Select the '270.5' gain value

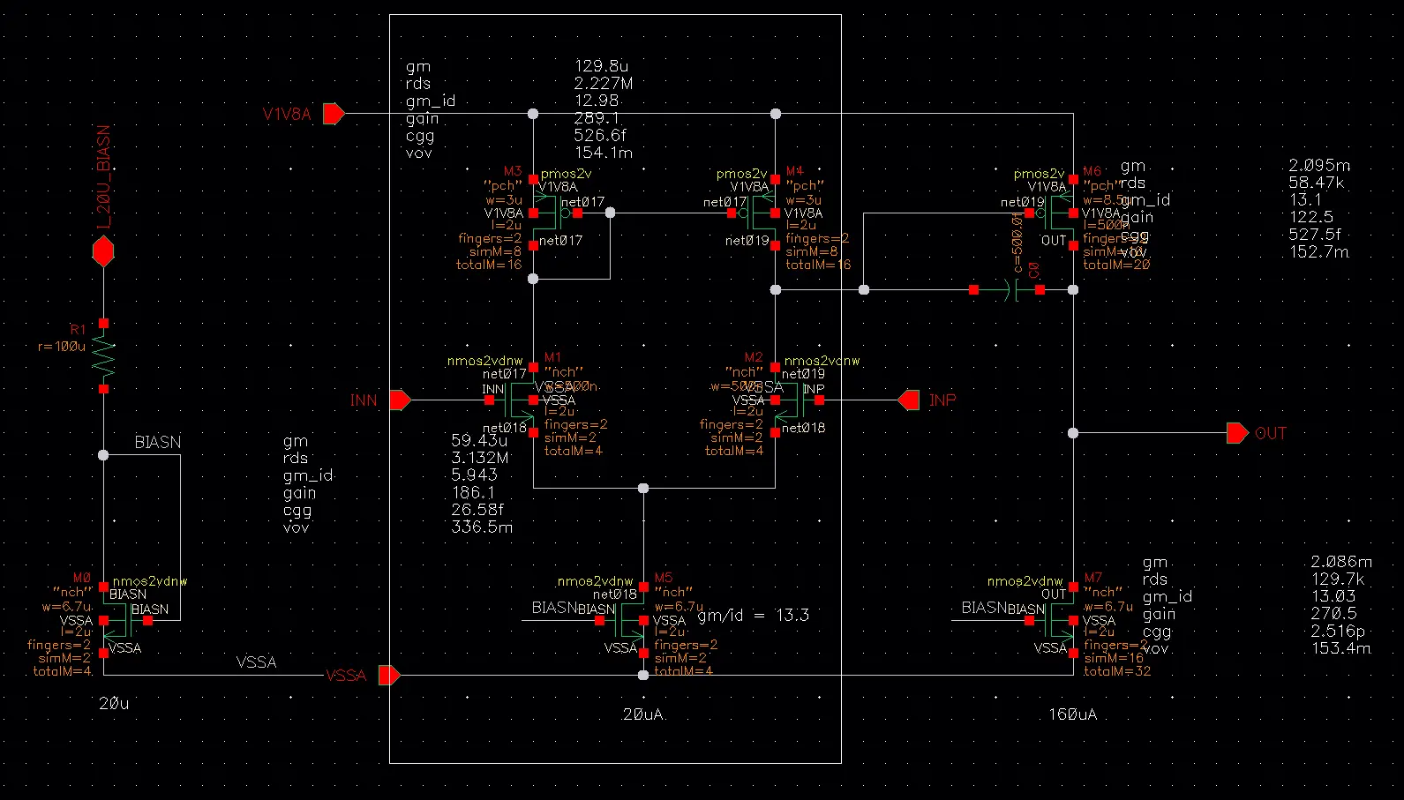[x=1333, y=613]
